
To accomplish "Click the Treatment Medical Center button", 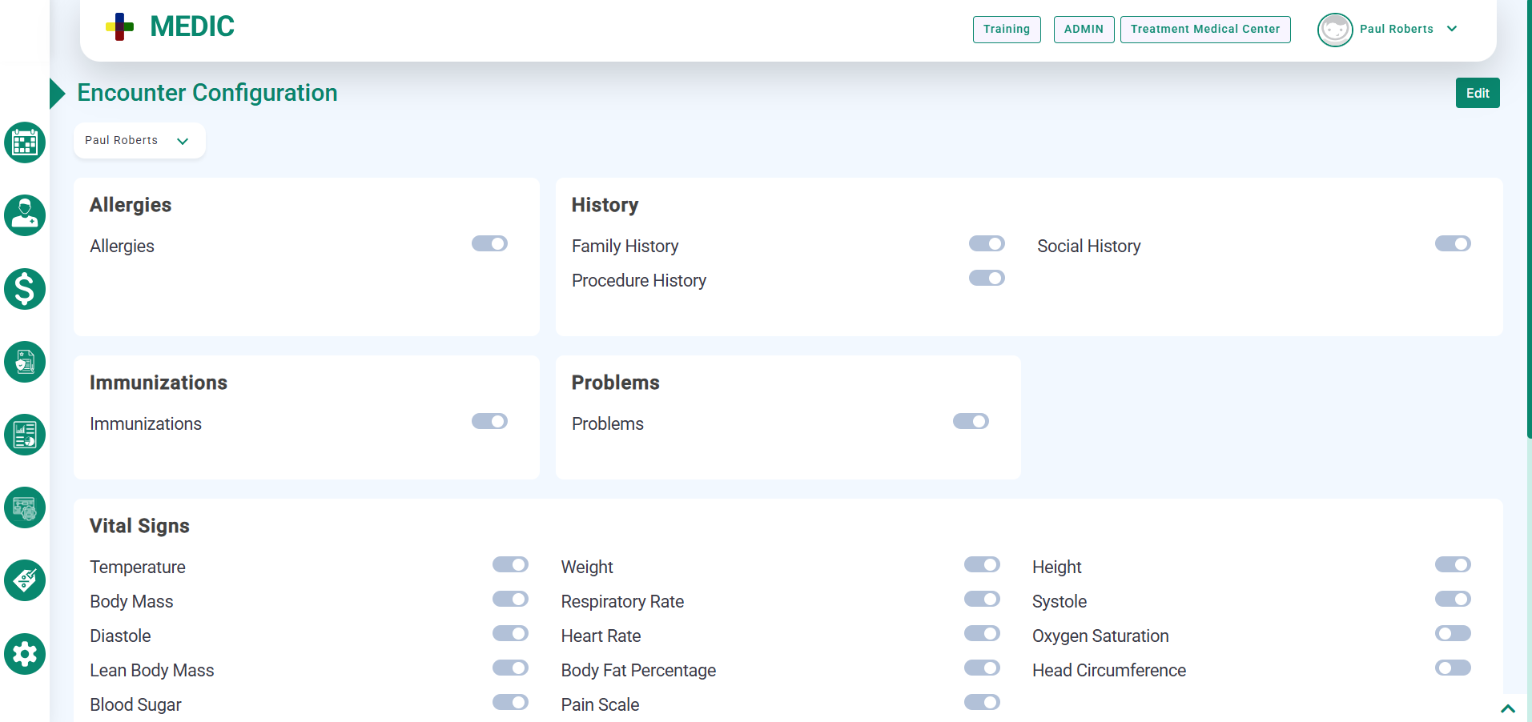I will point(1205,30).
